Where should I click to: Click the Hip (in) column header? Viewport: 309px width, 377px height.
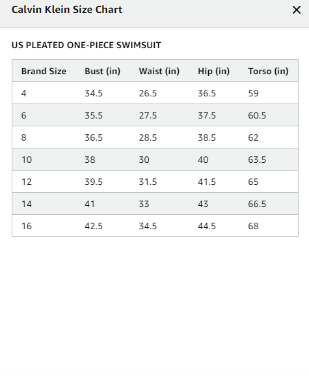[213, 71]
